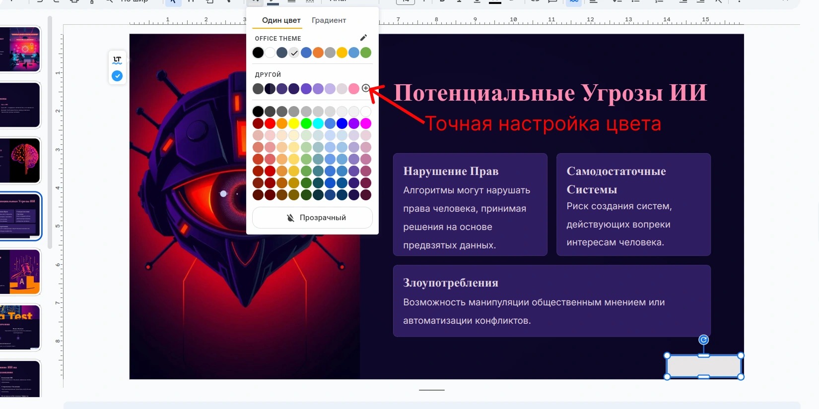Pick light blue in Office Theme row

click(x=354, y=53)
